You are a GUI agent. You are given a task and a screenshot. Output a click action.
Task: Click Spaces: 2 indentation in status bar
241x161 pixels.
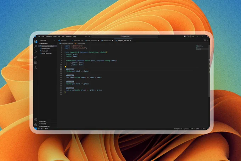pyautogui.click(x=186, y=129)
